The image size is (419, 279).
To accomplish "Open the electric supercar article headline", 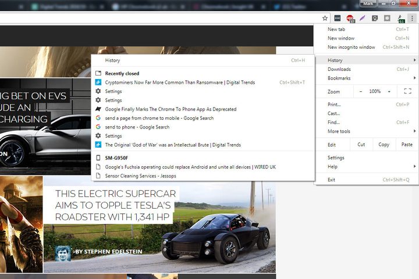I will 115,205.
